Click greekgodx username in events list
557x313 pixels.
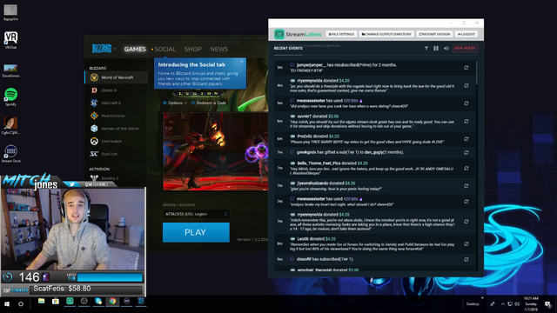click(306, 152)
